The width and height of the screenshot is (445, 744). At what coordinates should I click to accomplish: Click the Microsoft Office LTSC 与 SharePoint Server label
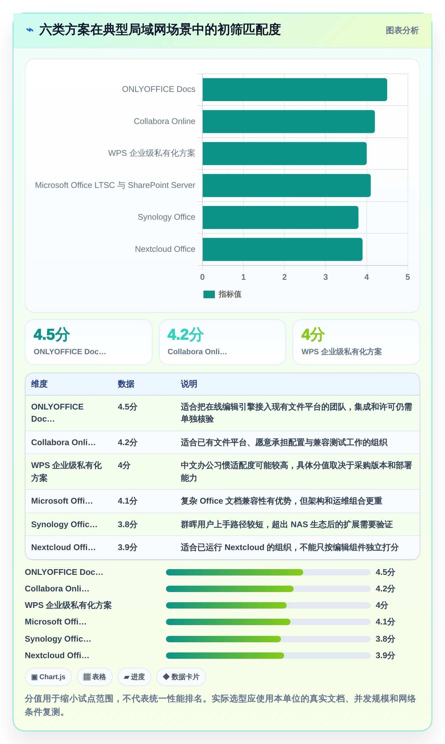click(x=115, y=185)
